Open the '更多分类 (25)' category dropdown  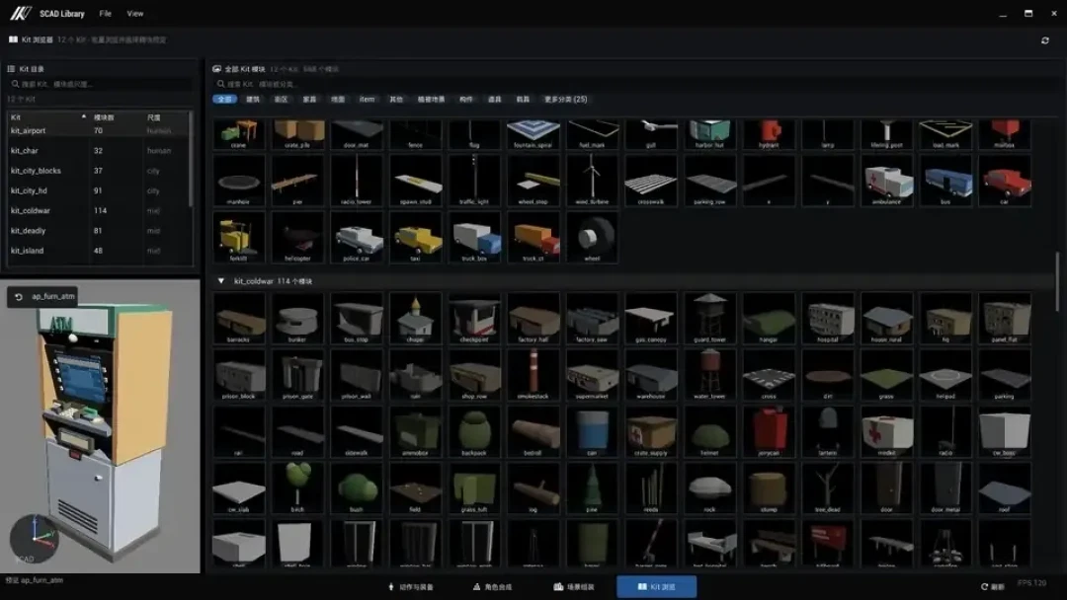coord(565,100)
